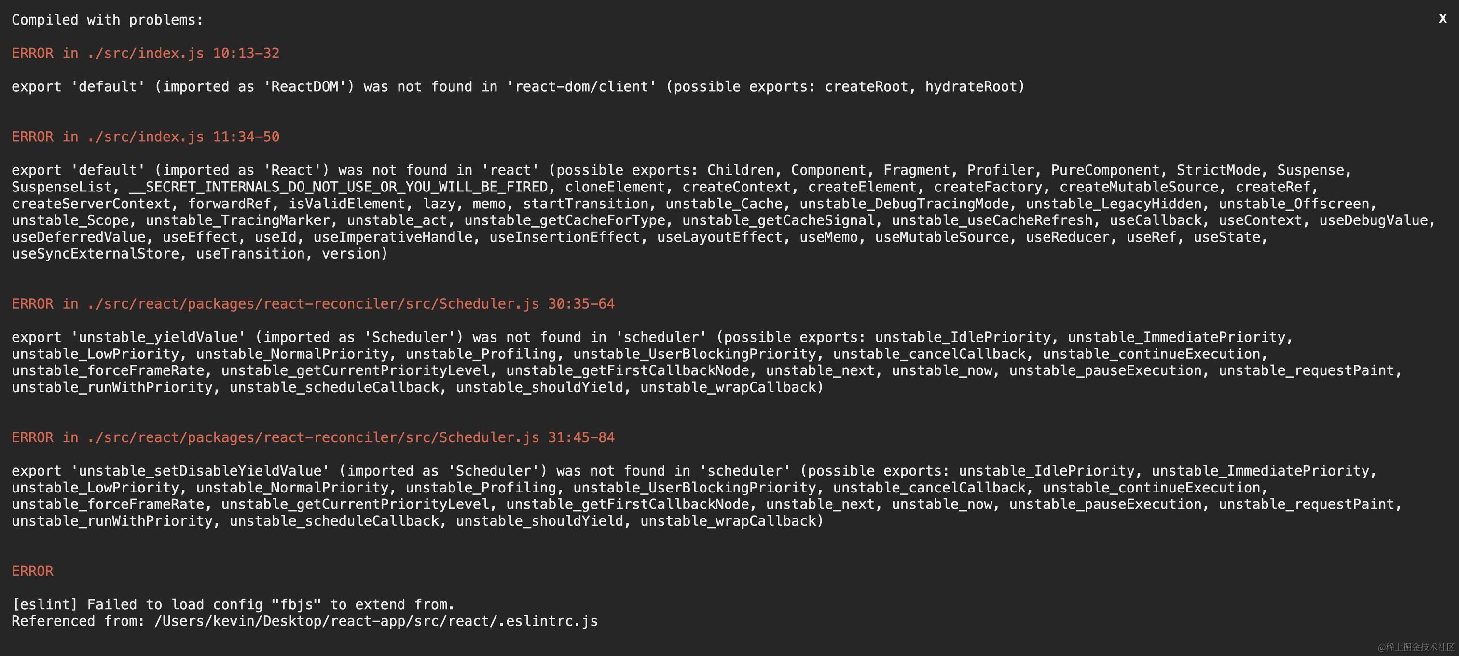Click the watermark in the bottom corner
The image size is (1459, 656).
click(x=1416, y=647)
